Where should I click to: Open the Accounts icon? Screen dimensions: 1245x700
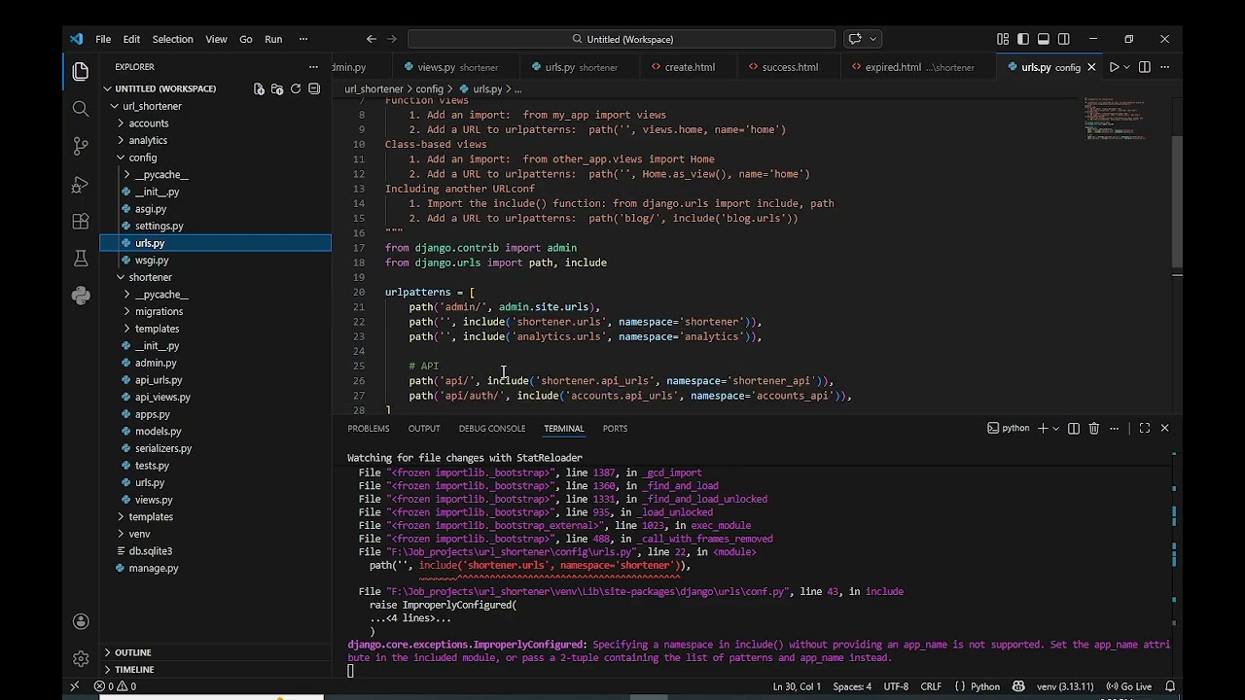pos(81,621)
